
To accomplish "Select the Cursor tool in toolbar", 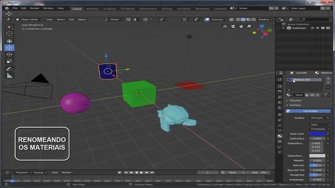I will (x=9, y=33).
